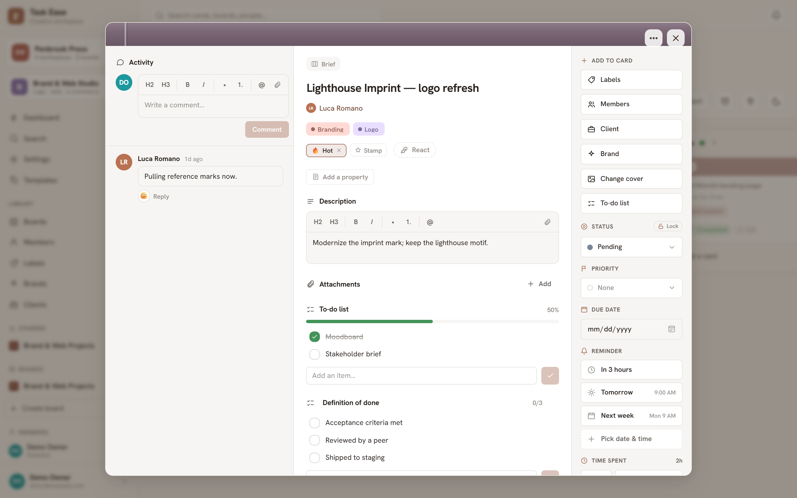
Task: Check Shipped to staging
Action: click(x=315, y=458)
